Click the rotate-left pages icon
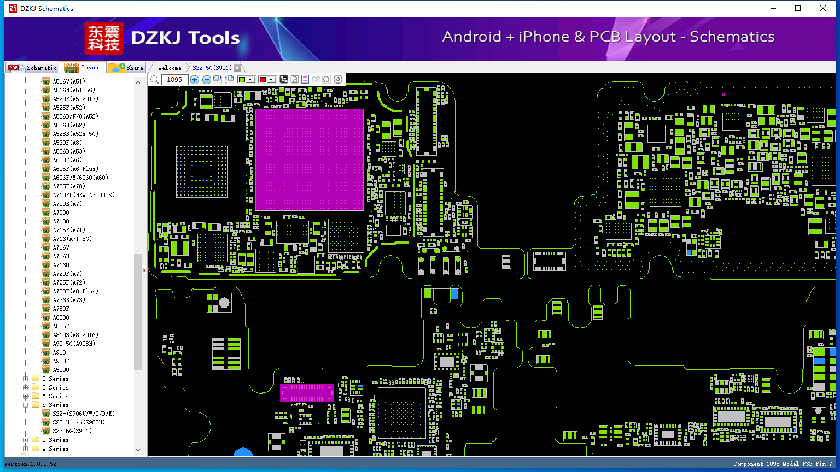Viewport: 840px width, 472px height. tap(229, 80)
